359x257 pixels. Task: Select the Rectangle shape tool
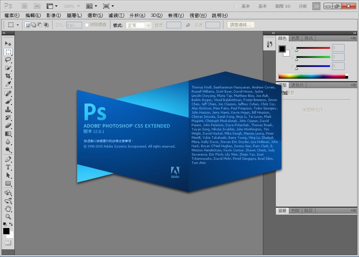point(8,183)
